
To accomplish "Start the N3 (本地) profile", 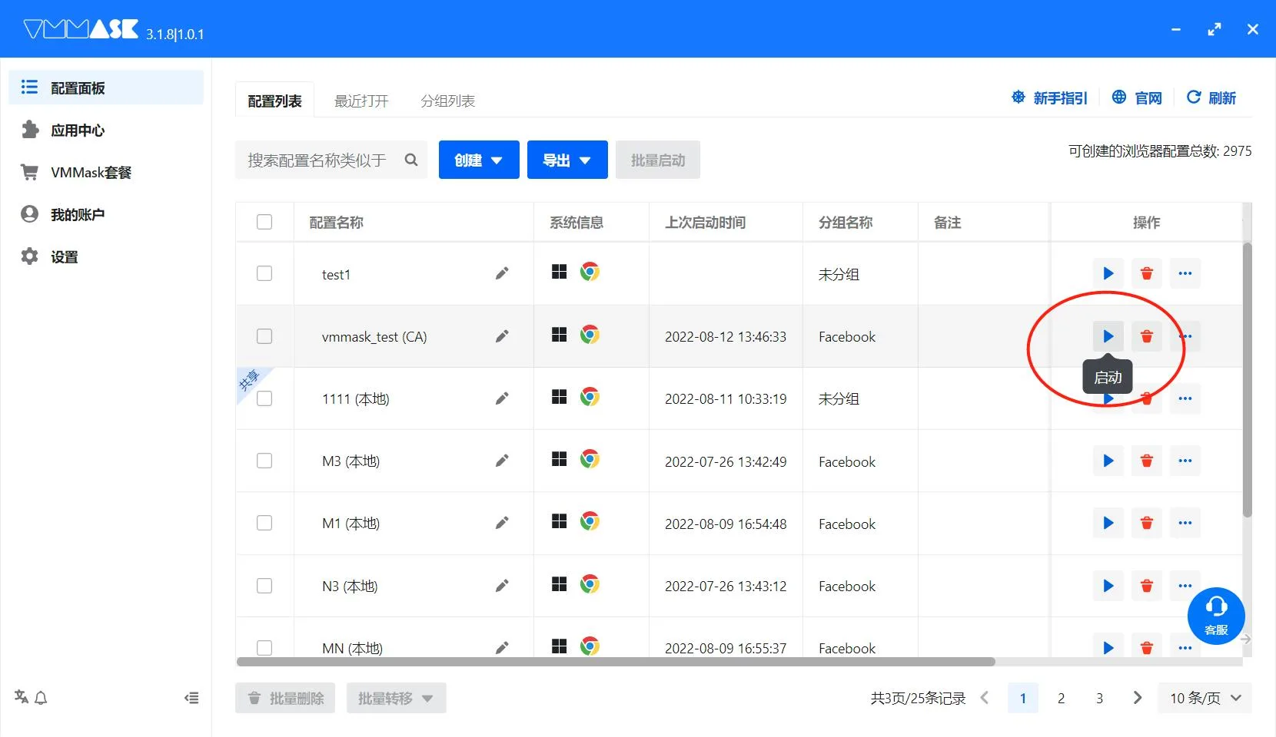I will coord(1108,586).
